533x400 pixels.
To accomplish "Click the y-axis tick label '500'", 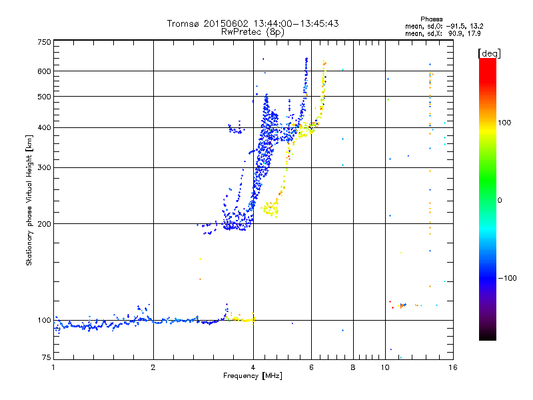I will click(44, 97).
